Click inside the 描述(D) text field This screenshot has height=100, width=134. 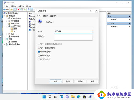click(73, 38)
